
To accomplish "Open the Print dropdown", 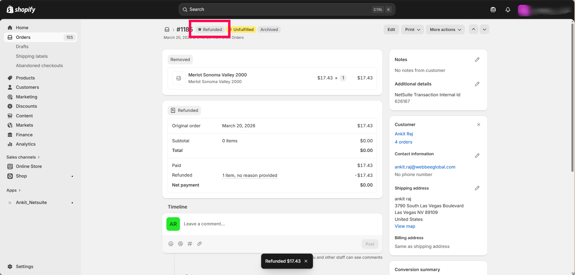I will [x=412, y=29].
